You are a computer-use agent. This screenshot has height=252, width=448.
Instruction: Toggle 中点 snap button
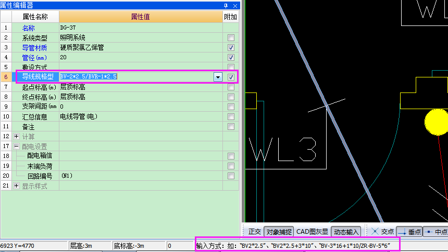tap(435, 232)
